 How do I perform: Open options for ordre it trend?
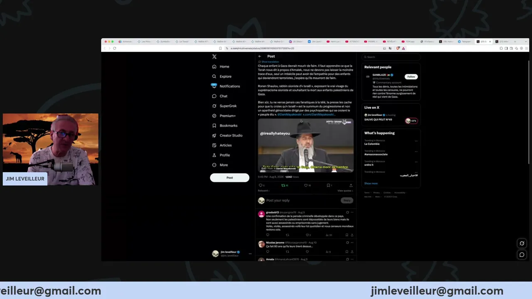[x=416, y=162]
